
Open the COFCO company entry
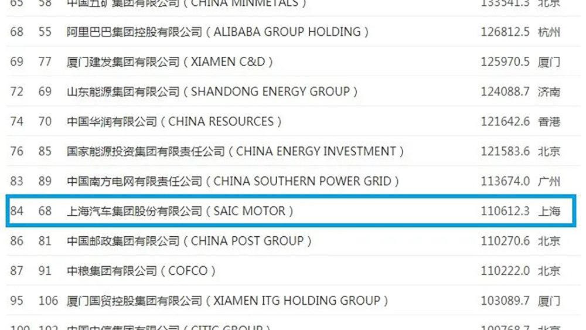(x=141, y=271)
